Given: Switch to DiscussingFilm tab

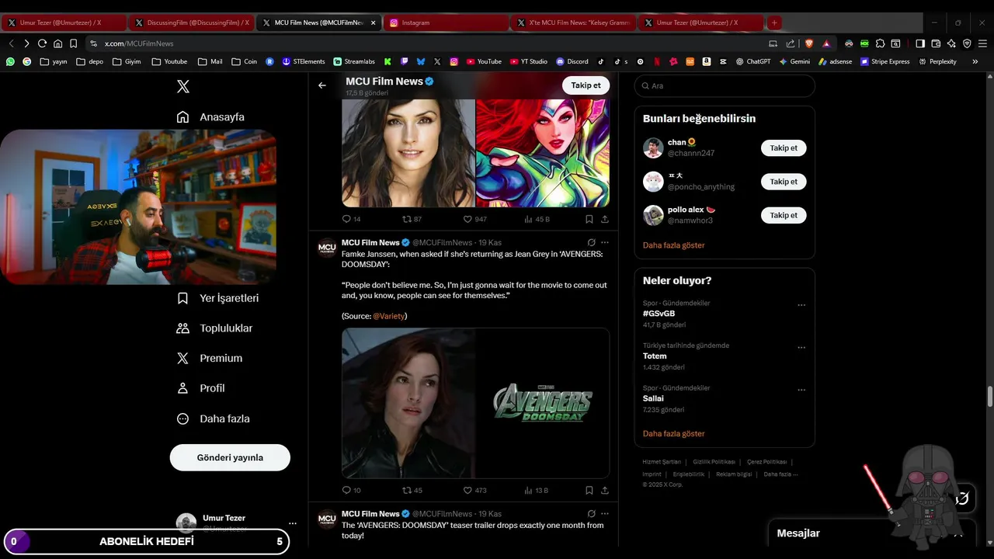Looking at the screenshot, I should 193,23.
